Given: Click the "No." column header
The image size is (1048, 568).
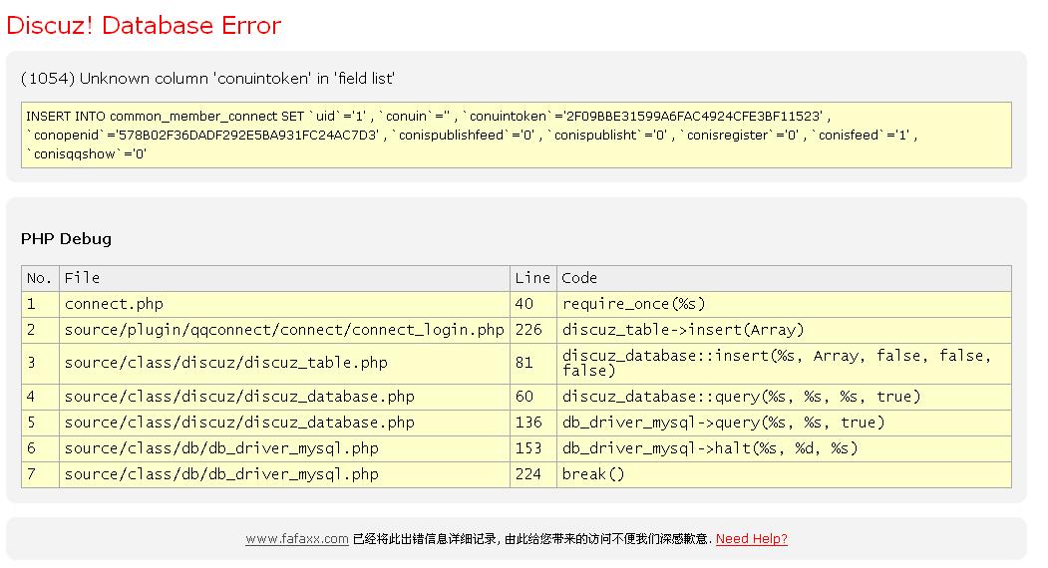Looking at the screenshot, I should point(40,278).
